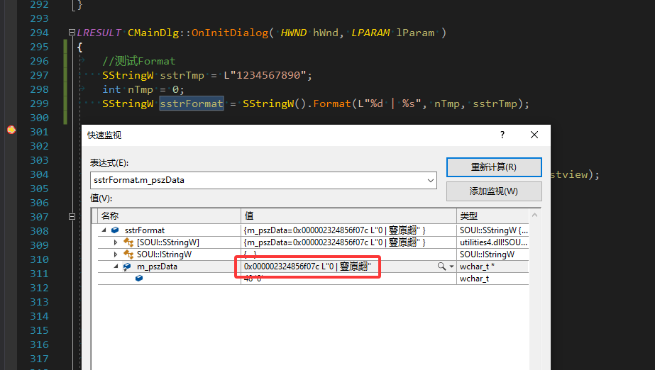Collapse the OnInitDialog function fold at line 294
This screenshot has height=370, width=655.
pyautogui.click(x=72, y=33)
